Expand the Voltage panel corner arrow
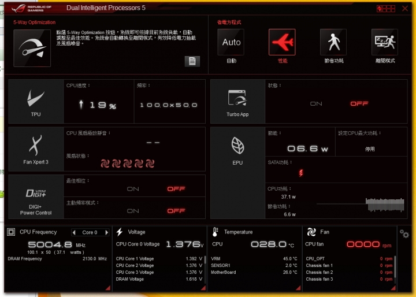The image size is (416, 297). pos(203,288)
